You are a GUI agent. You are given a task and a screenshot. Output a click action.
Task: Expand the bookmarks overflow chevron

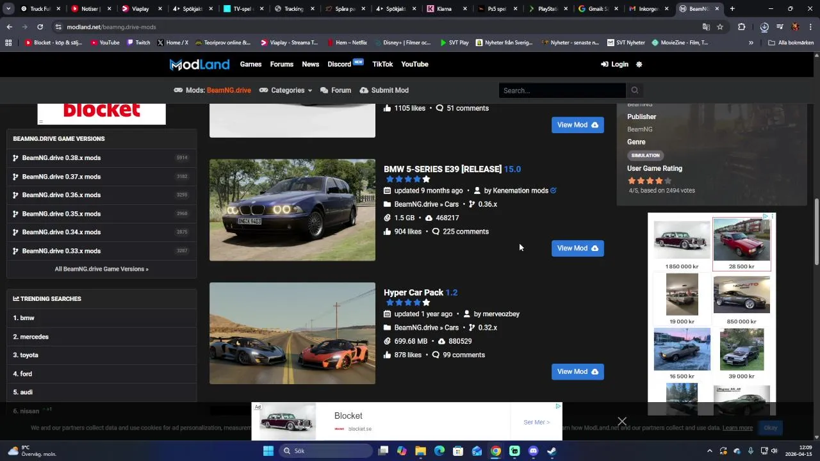point(751,43)
